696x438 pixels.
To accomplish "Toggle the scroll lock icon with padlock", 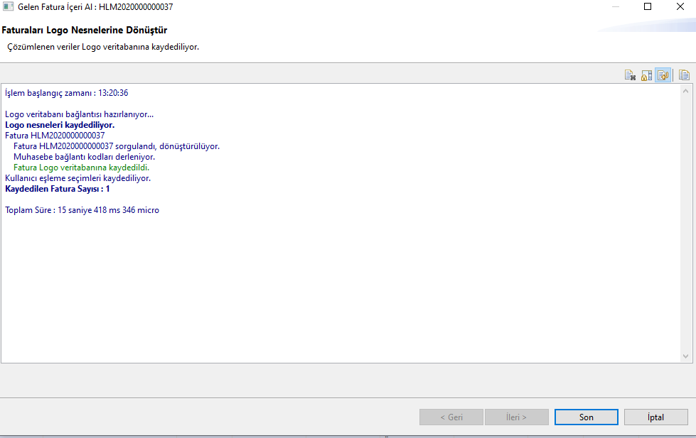I will pyautogui.click(x=646, y=76).
